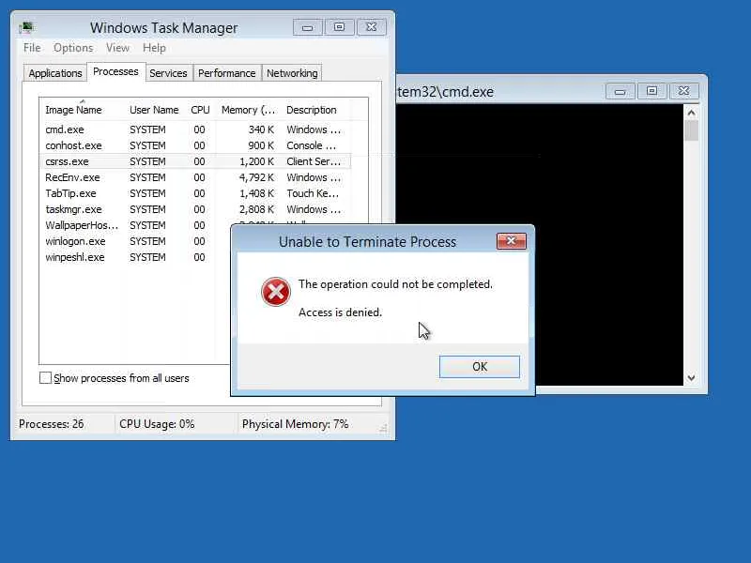
Task: Click the 2,808 K memory value
Action: click(256, 209)
